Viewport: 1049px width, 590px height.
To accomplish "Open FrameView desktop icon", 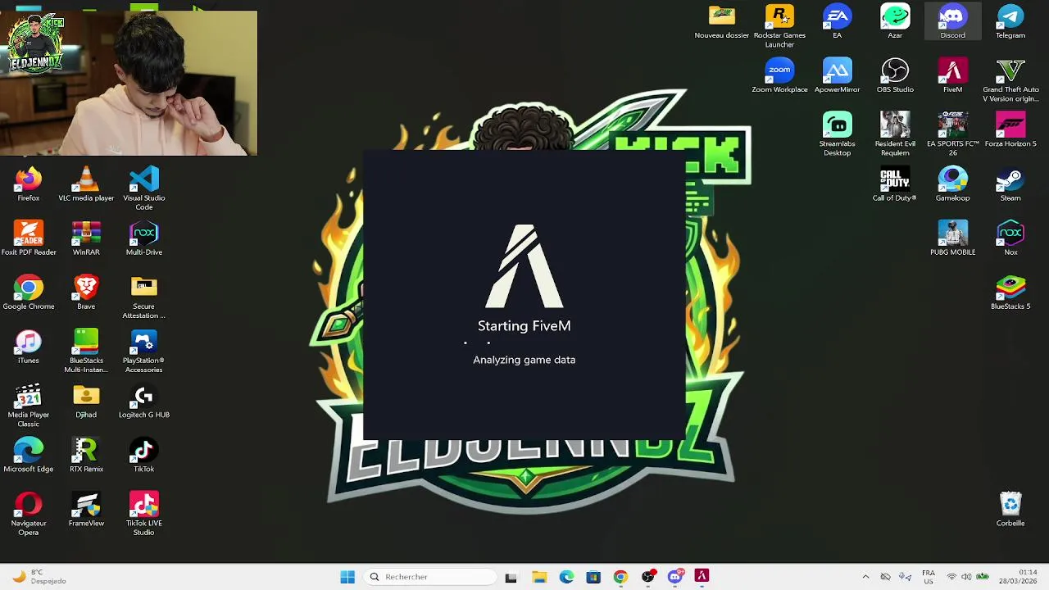I will coord(86,509).
